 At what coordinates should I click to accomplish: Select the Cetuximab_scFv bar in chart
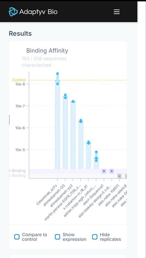point(58,125)
